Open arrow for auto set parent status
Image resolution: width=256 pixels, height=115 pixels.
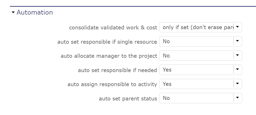(x=237, y=98)
